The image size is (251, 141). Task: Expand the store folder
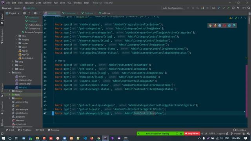click(16, 47)
